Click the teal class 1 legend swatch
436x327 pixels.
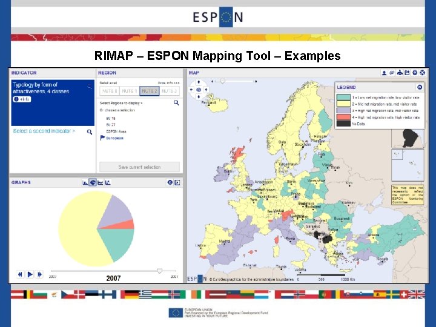tap(343, 97)
